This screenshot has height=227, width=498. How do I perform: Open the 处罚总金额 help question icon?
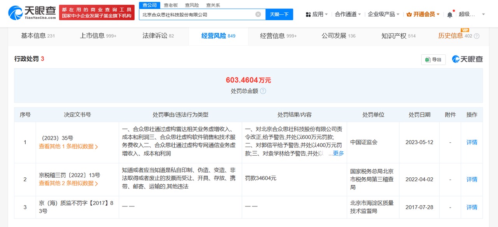[263, 91]
